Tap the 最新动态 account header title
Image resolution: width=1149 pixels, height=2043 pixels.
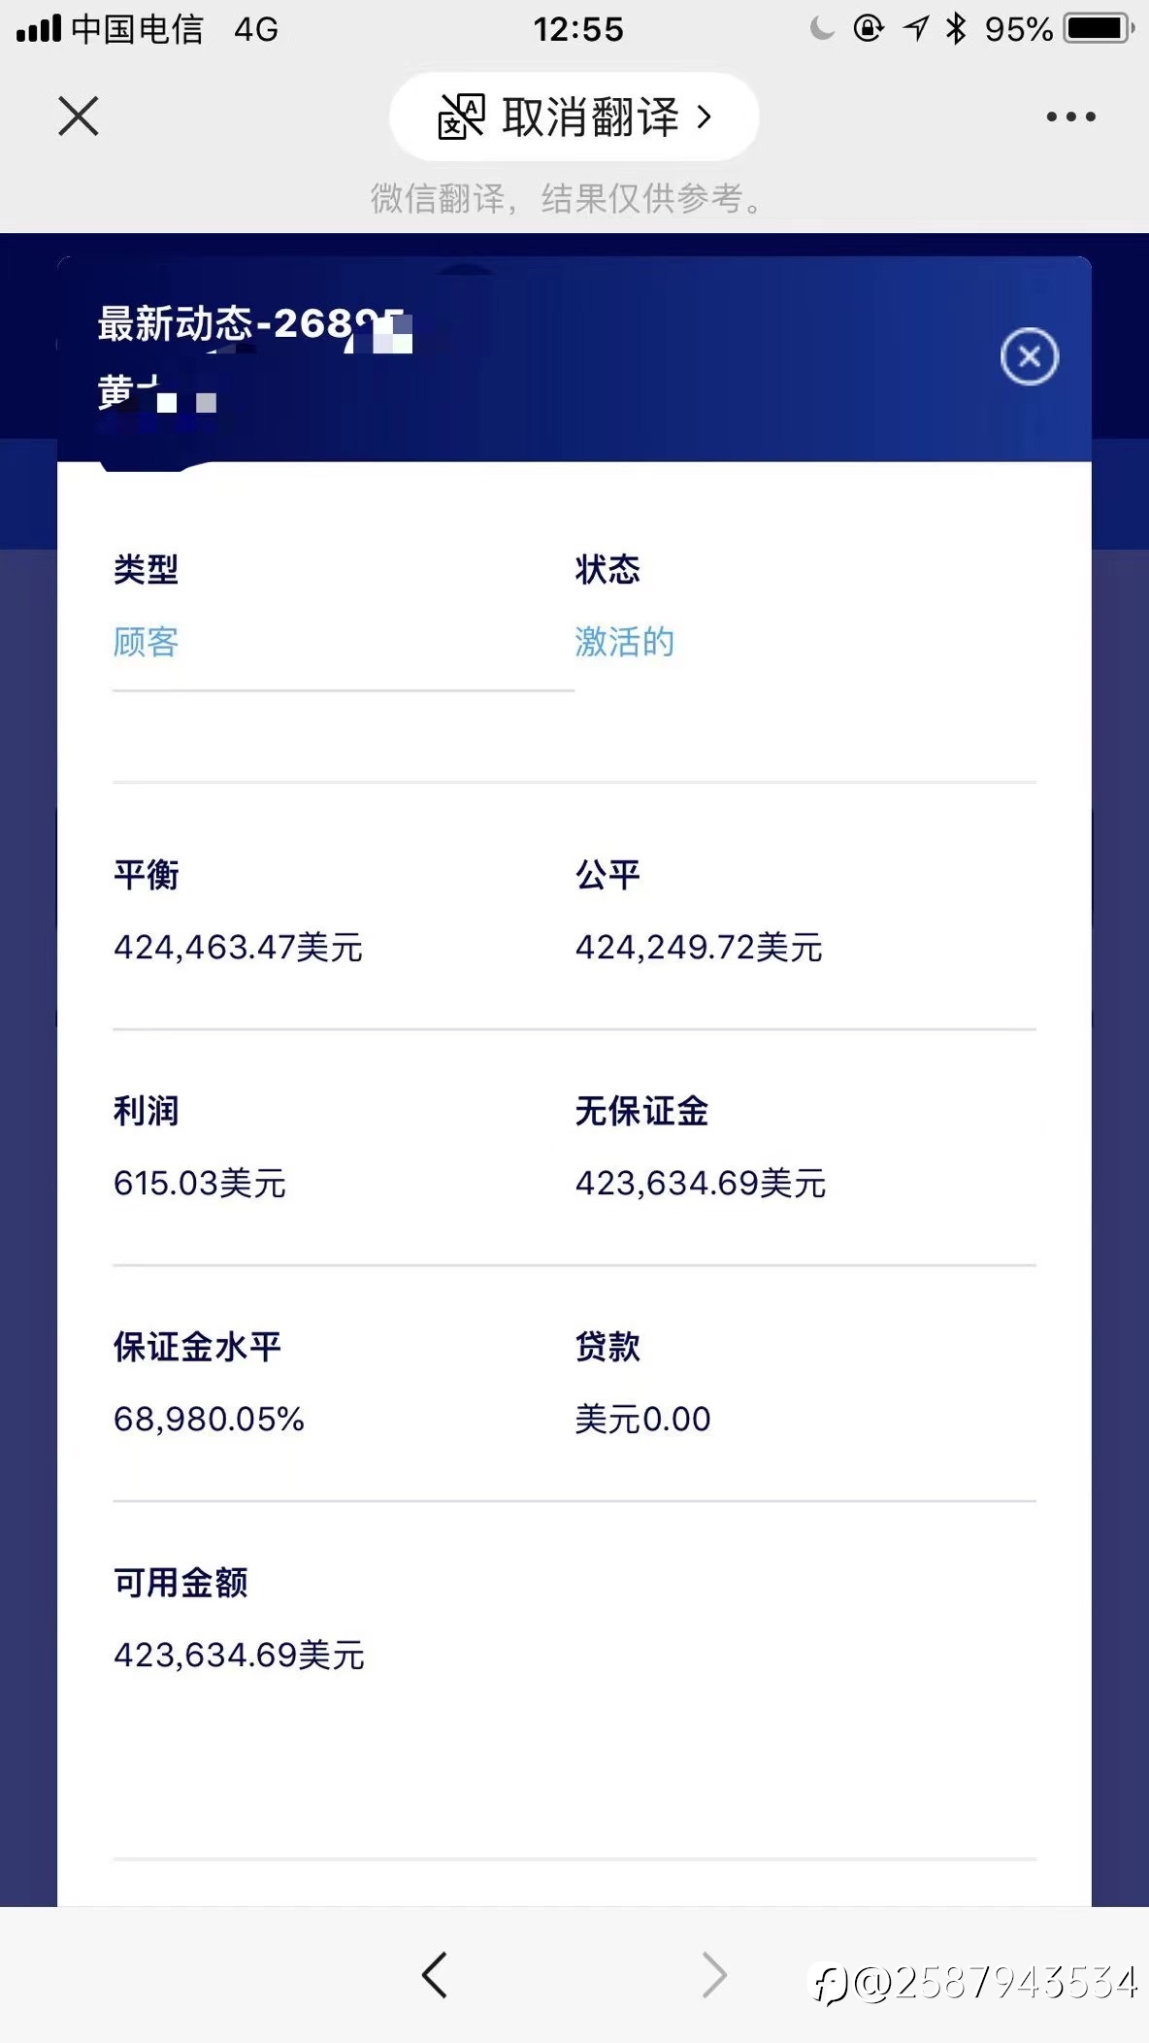click(254, 324)
